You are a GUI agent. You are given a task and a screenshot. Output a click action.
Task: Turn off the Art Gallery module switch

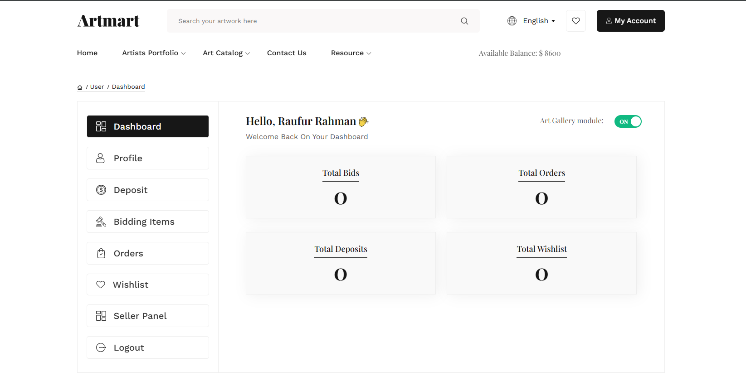[628, 121]
